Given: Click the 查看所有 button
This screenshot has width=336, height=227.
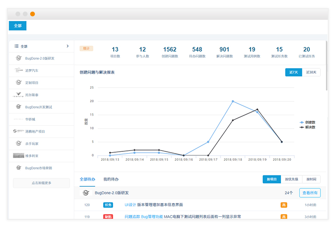Looking at the screenshot, I should (310, 193).
